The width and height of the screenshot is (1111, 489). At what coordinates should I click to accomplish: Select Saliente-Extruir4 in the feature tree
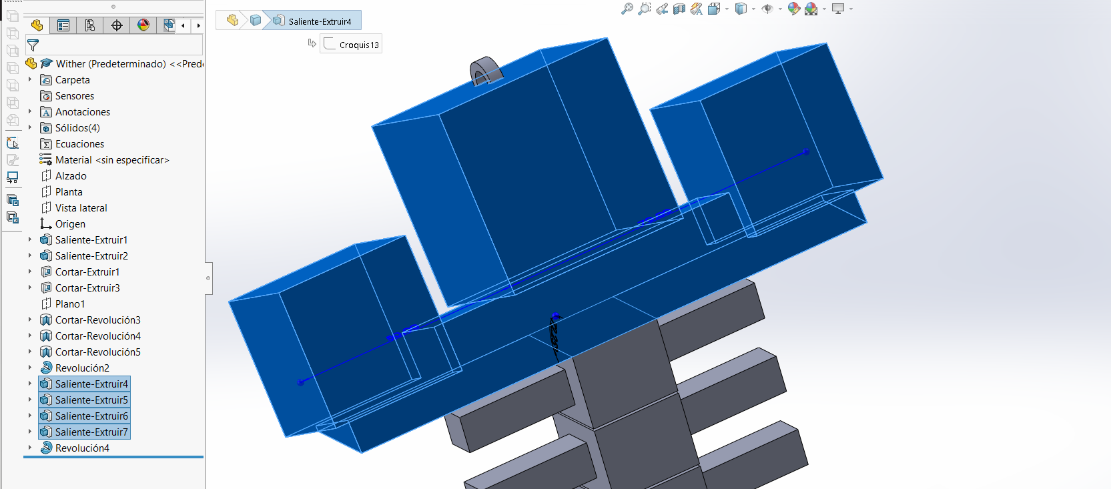pos(84,384)
